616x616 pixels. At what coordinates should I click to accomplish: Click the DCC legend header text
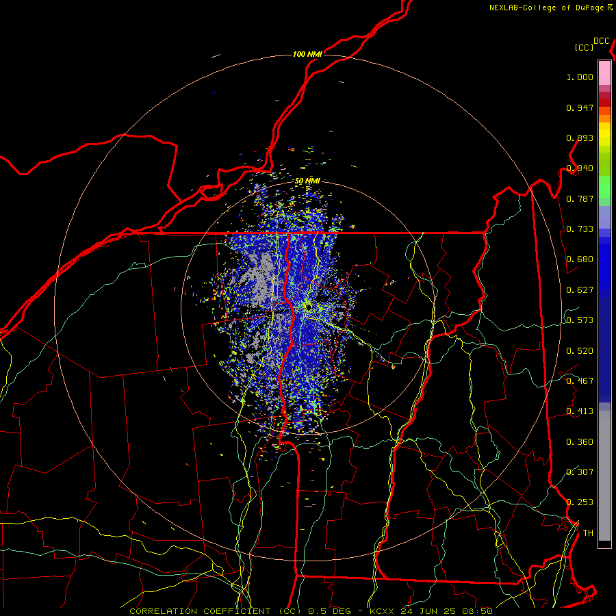[x=602, y=41]
